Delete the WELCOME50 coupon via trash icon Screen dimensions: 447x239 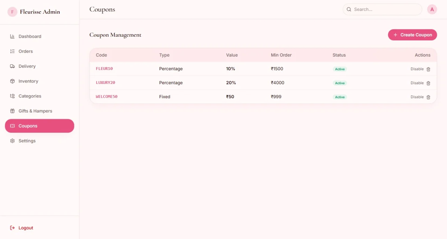[x=428, y=97]
